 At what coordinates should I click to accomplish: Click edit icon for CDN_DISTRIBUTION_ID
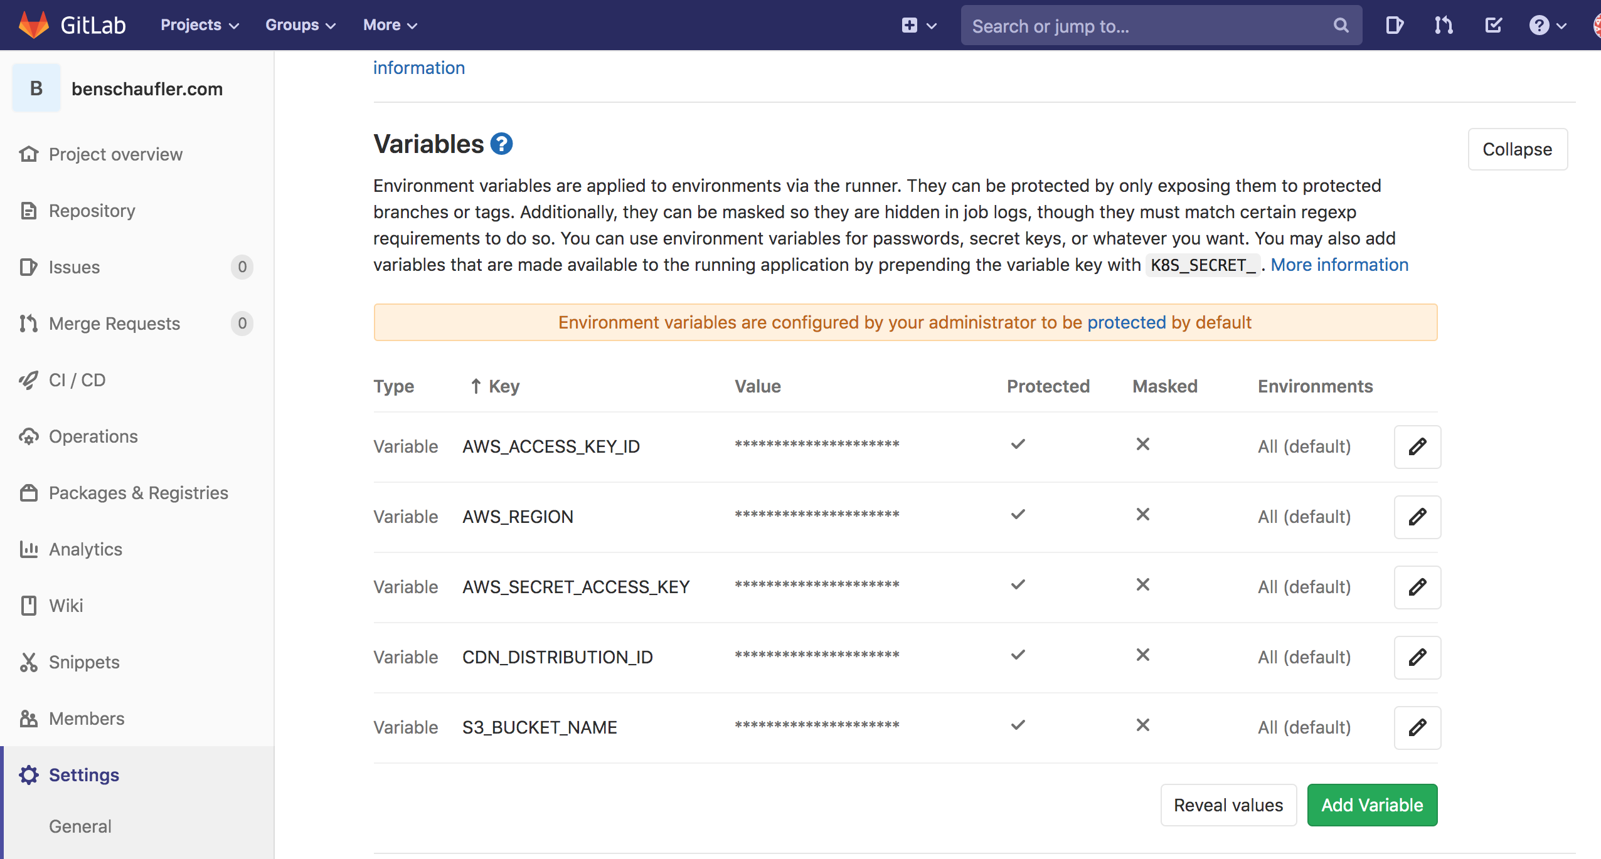(x=1418, y=656)
